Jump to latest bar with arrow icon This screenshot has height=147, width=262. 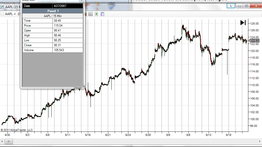(x=243, y=22)
